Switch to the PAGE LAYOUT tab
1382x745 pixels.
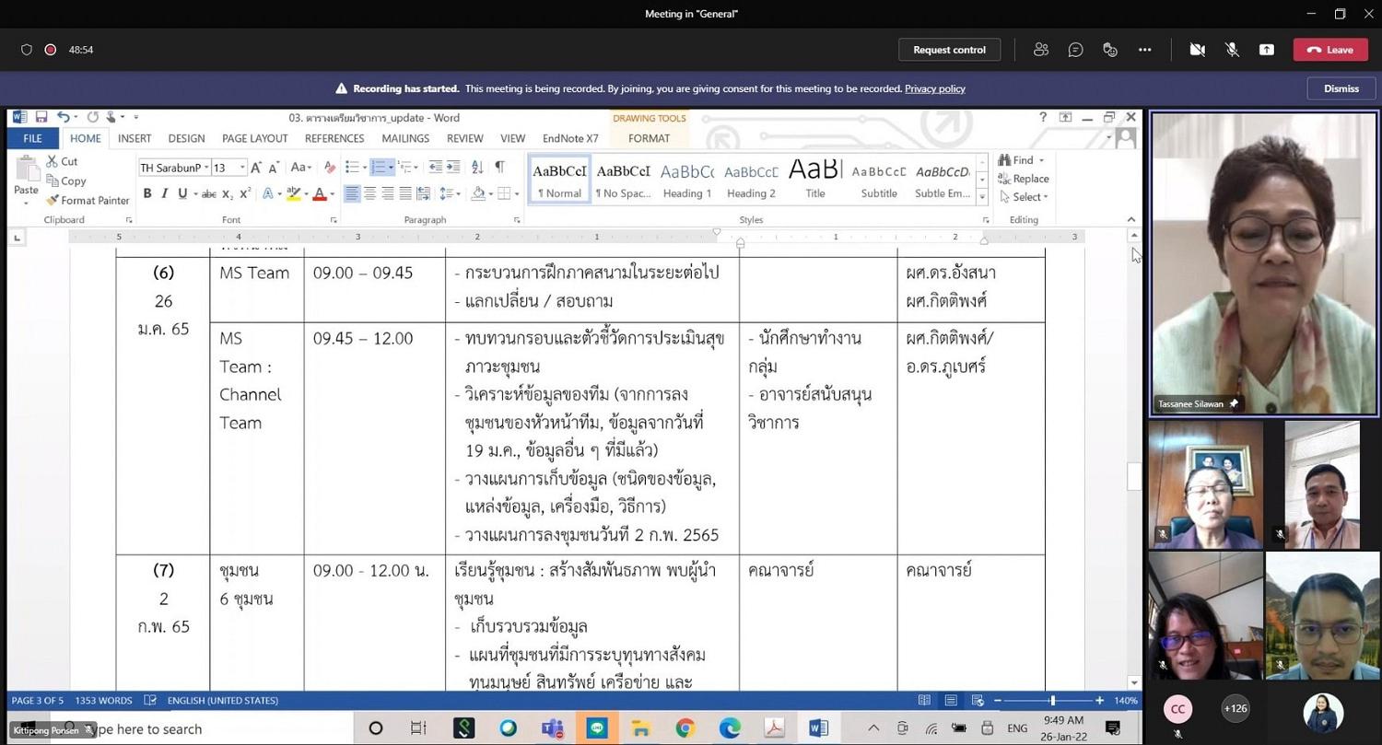point(255,138)
